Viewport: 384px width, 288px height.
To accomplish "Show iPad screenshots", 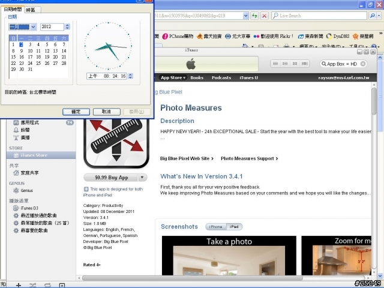I will [x=234, y=227].
